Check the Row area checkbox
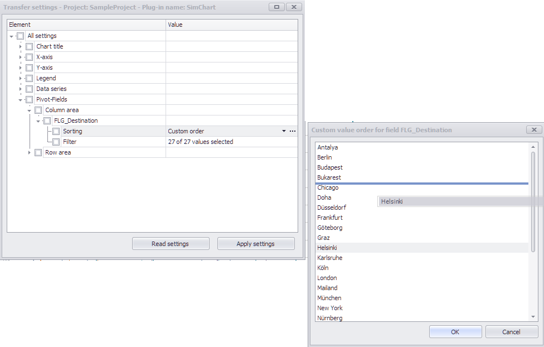This screenshot has width=544, height=347. (x=38, y=152)
